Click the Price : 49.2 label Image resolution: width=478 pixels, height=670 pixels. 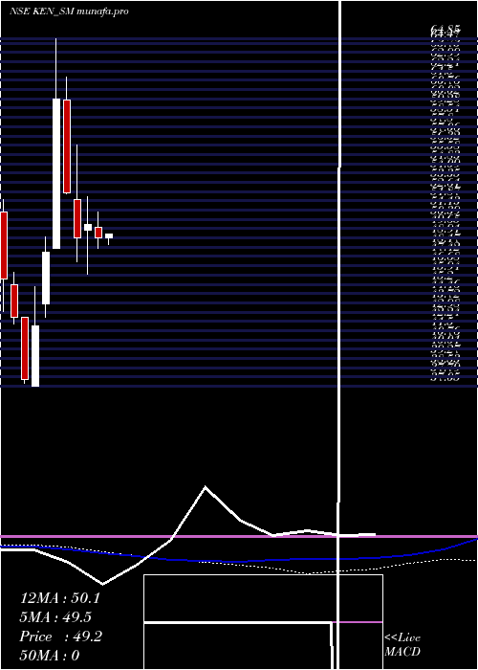[60, 636]
